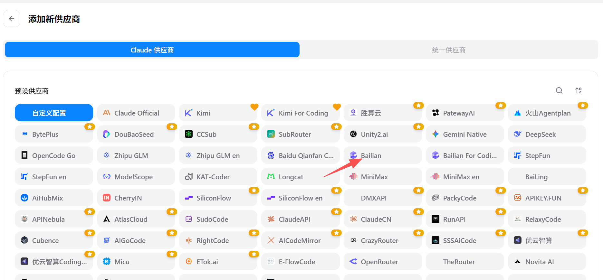The height and width of the screenshot is (280, 603).
Task: Click the CherryIN logo icon
Action: coord(107,198)
